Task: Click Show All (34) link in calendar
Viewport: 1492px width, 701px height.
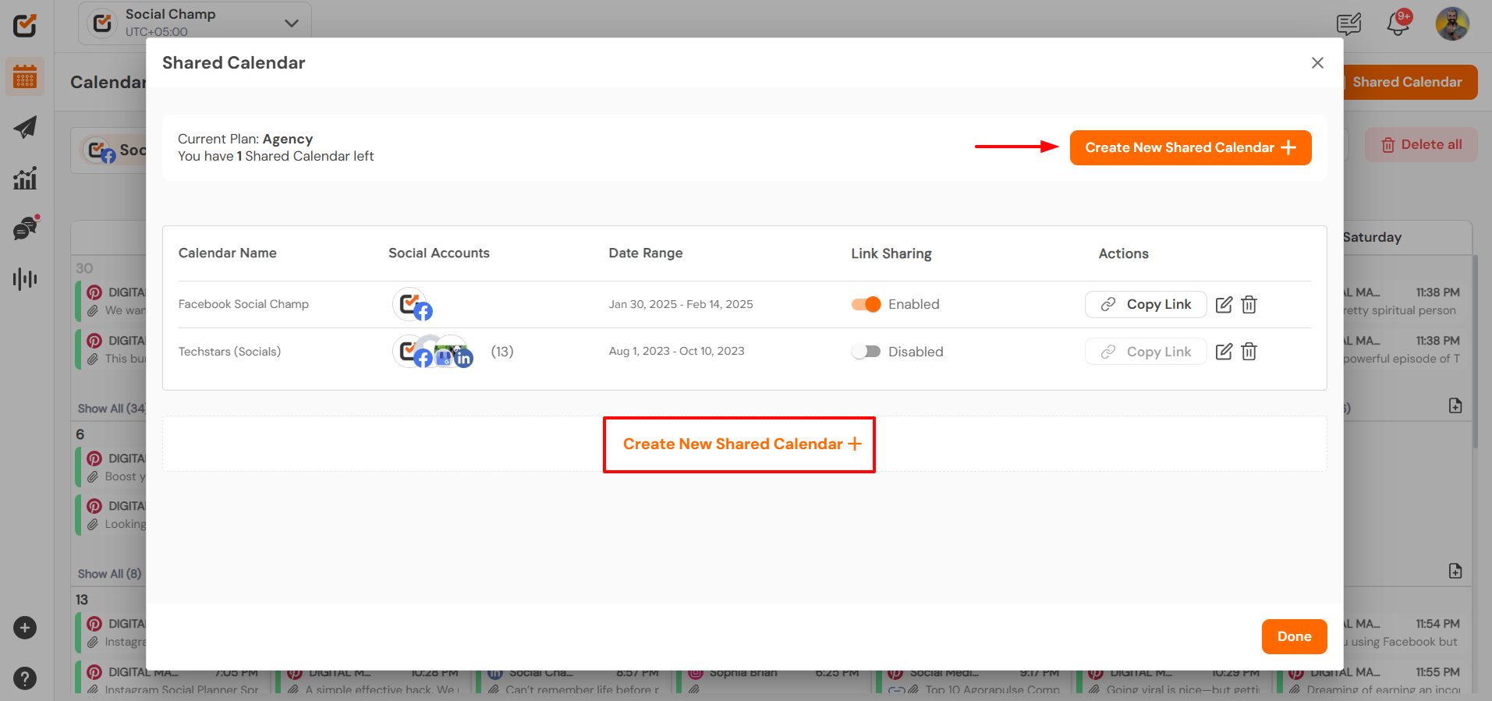Action: click(112, 409)
